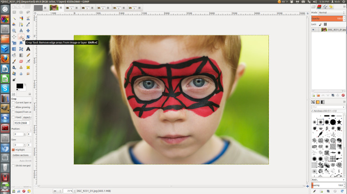Toggle Shrink merged checkbox

pyautogui.click(x=13, y=165)
